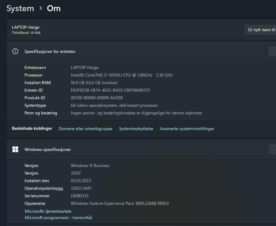Click the Windows logo icon
276x226 pixels.
tap(15, 149)
